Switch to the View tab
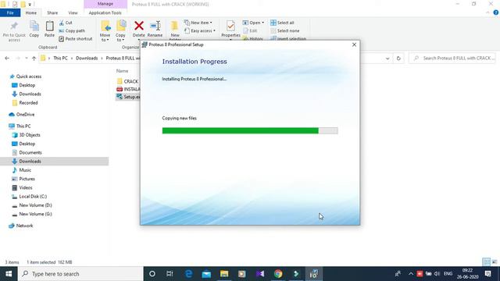The height and width of the screenshot is (281, 500). coord(73,12)
